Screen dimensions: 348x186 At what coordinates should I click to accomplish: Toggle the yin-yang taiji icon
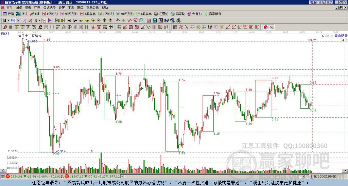click(266, 27)
